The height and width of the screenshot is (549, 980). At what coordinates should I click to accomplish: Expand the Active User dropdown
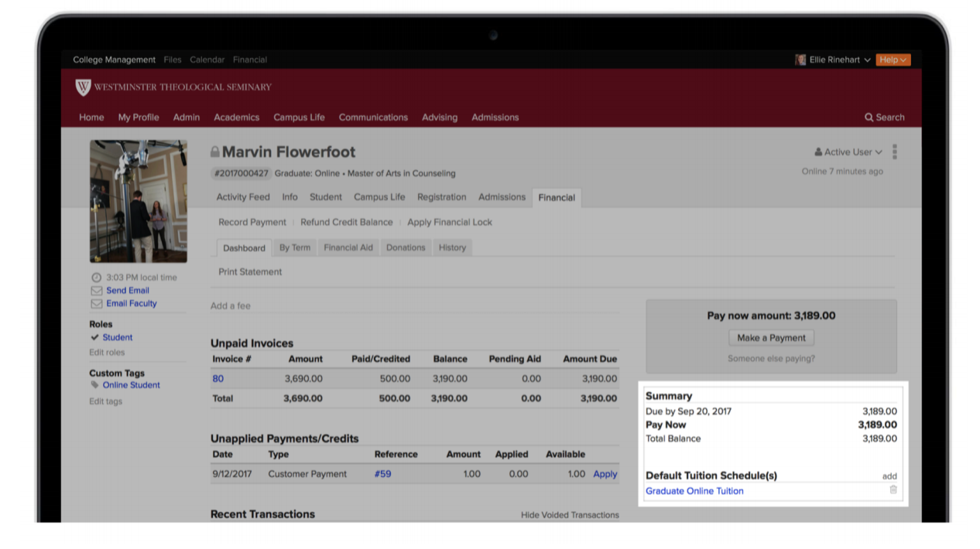click(848, 152)
